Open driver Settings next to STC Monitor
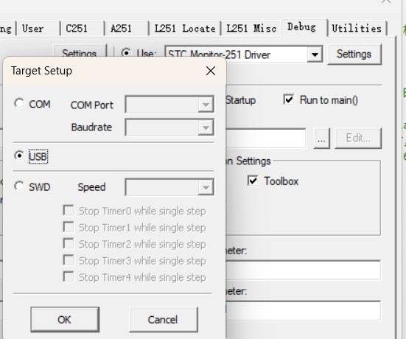 354,54
